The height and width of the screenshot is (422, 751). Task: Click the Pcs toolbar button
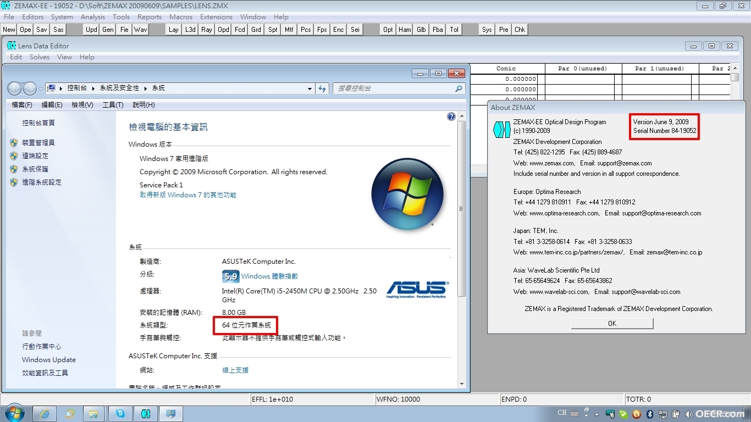tap(306, 30)
